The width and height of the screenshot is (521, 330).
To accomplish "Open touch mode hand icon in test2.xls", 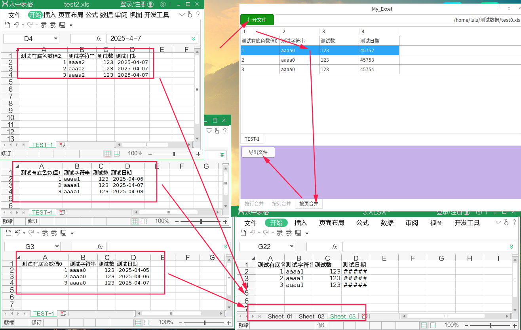I will click(x=190, y=15).
